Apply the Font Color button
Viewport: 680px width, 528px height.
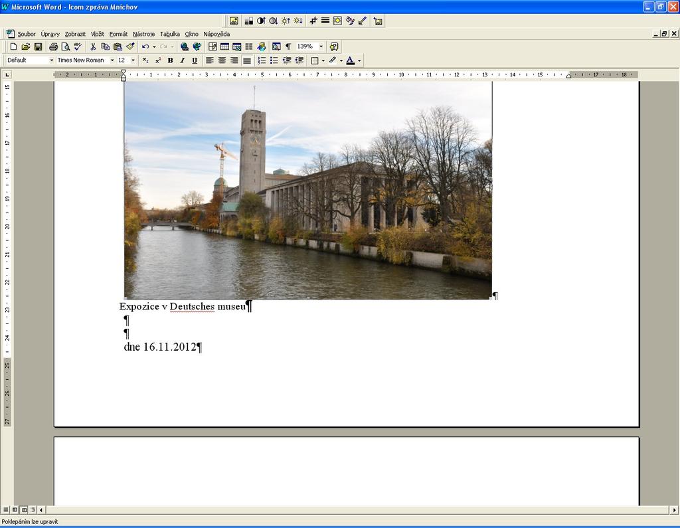click(351, 60)
